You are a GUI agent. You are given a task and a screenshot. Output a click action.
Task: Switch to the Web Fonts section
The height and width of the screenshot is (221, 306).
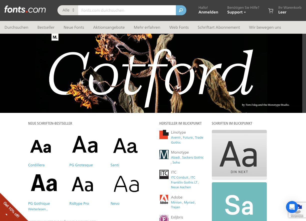(x=179, y=27)
